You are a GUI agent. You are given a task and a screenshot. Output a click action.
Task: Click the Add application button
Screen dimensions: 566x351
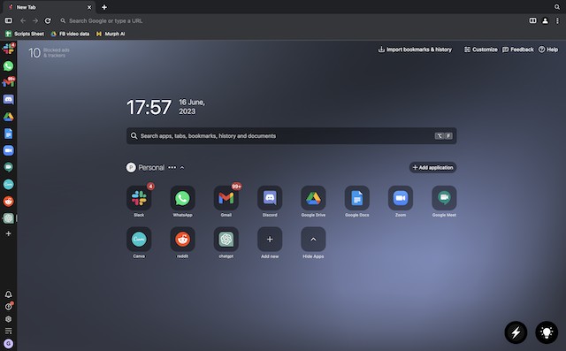coord(432,167)
